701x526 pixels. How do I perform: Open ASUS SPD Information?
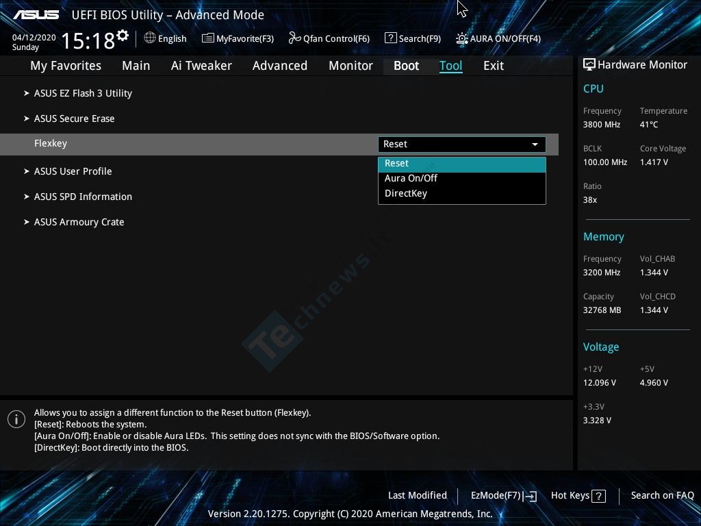pos(83,197)
